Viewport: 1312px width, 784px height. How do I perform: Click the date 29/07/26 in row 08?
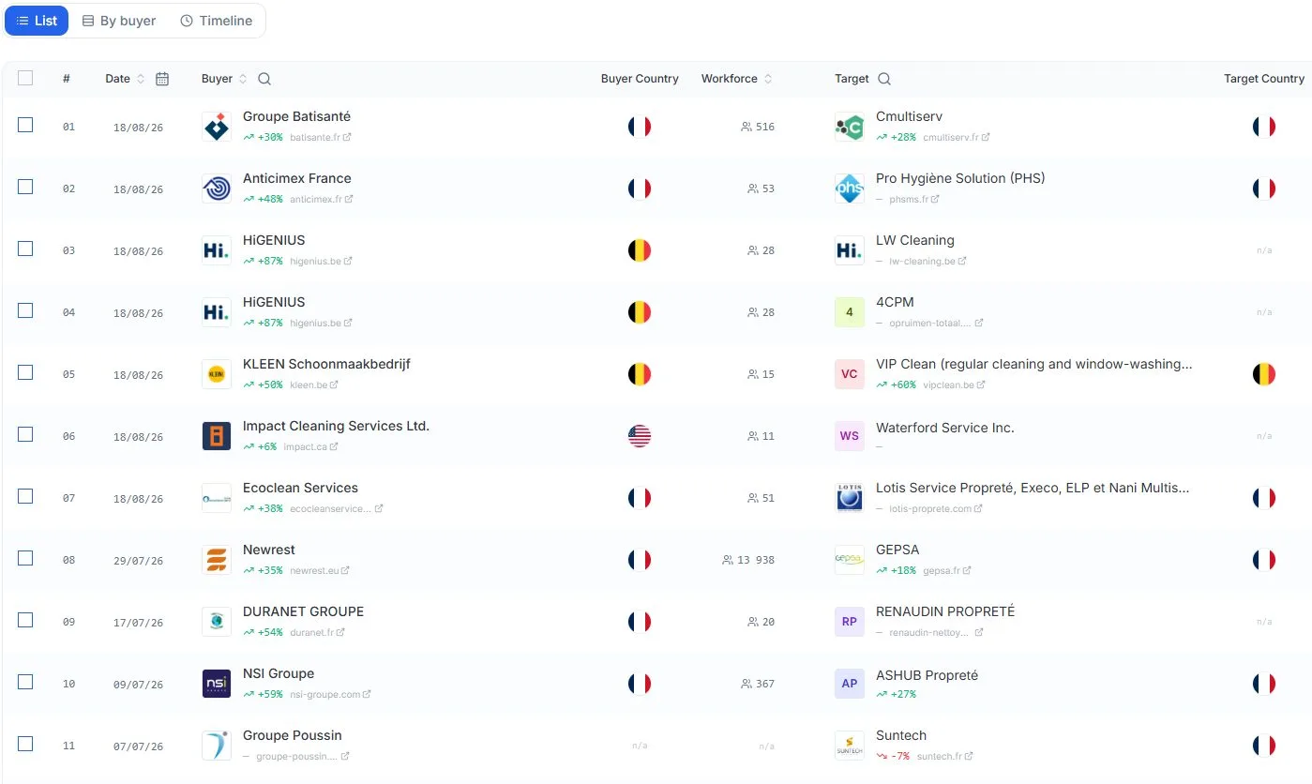click(138, 561)
